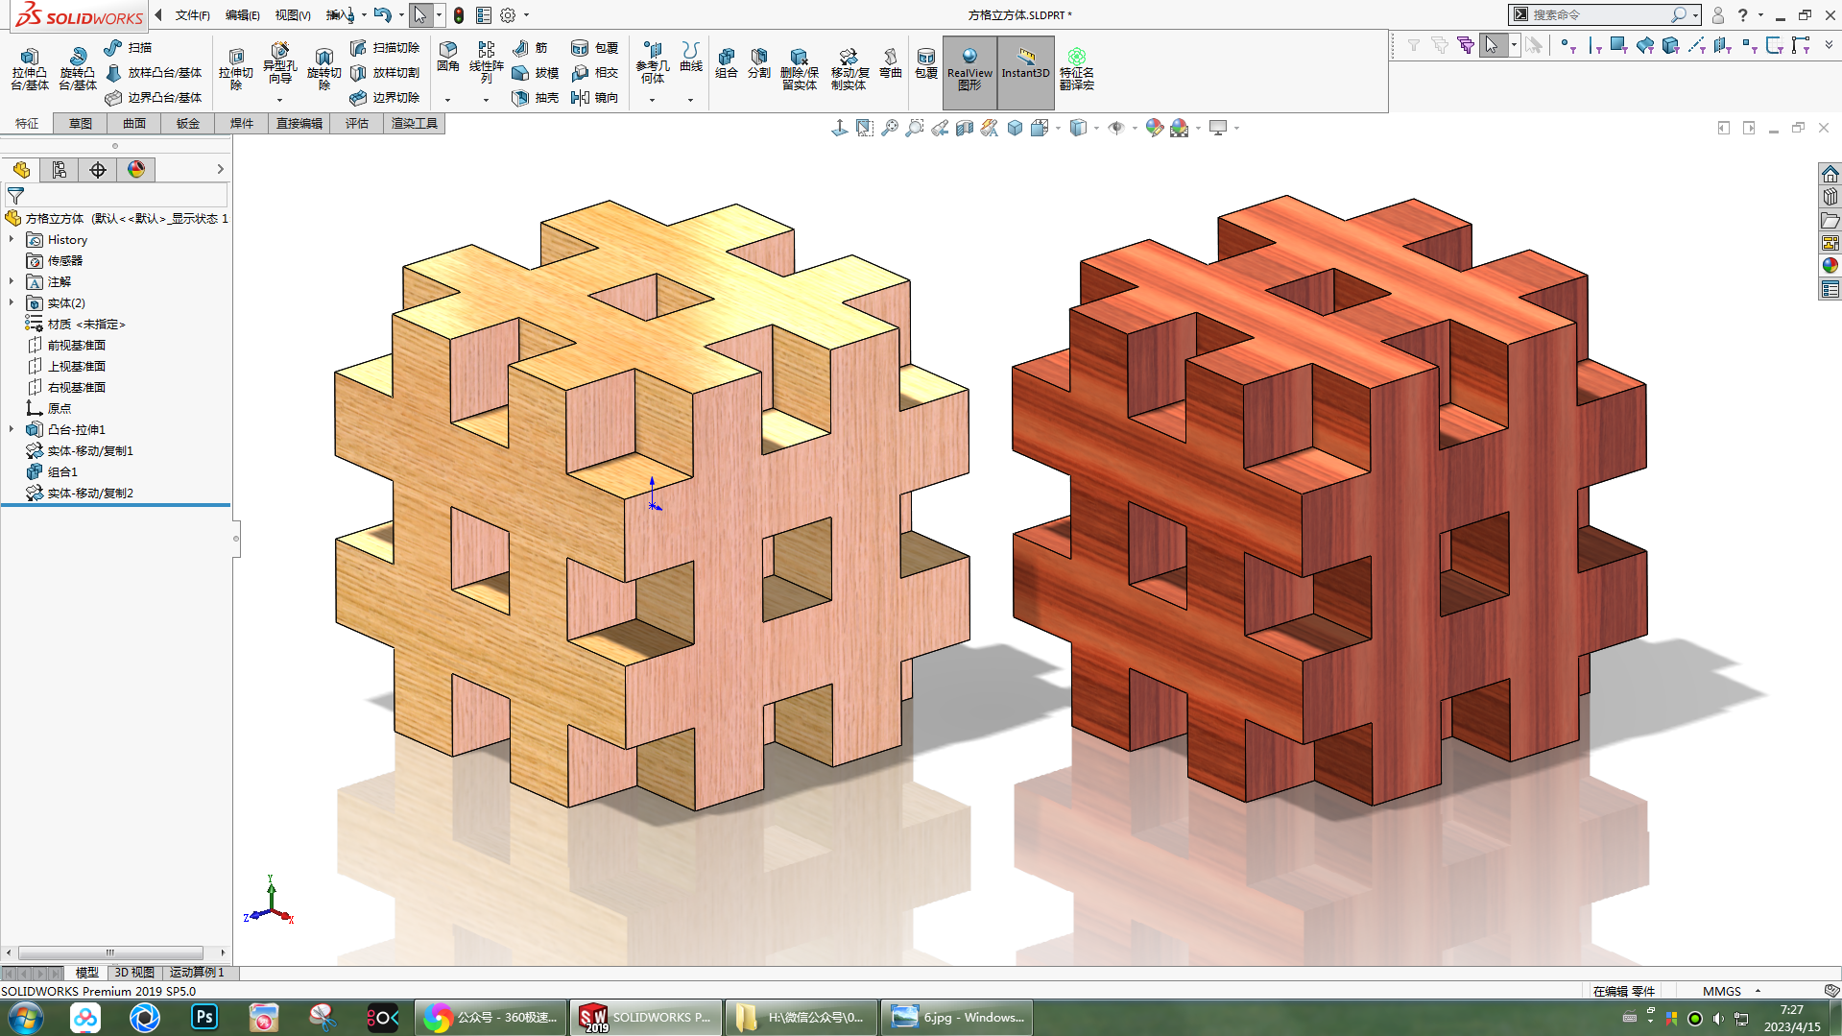Click the Lofted Boss/Base tool (放样凸台/基体)

[x=154, y=72]
